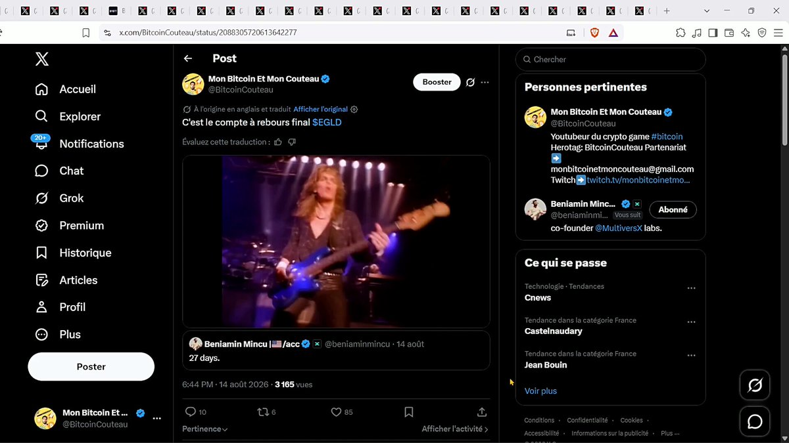Click the X logo in the sidebar
This screenshot has width=789, height=443.
click(x=41, y=59)
